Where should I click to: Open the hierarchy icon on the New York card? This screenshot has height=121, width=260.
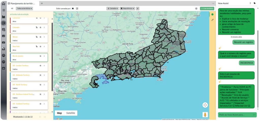(x=37, y=47)
